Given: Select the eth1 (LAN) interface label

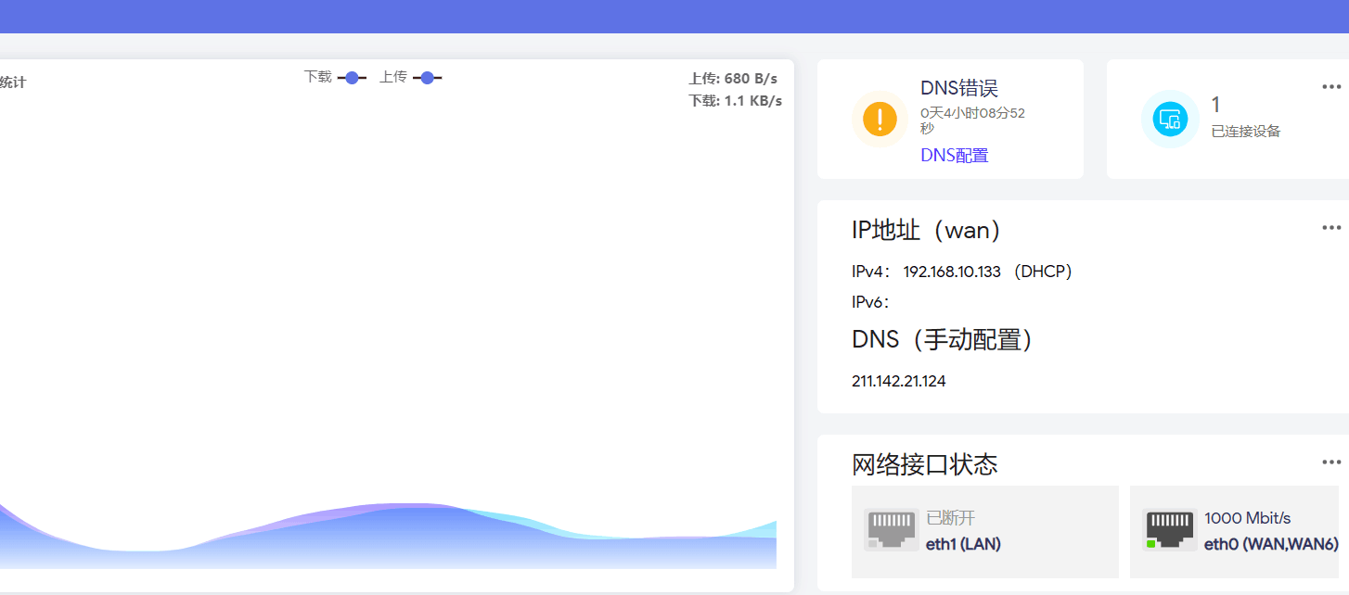Looking at the screenshot, I should [x=963, y=544].
